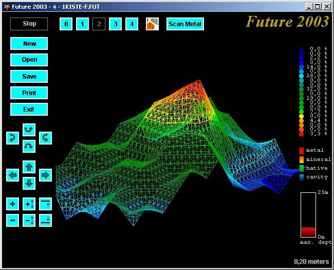Click the blue cavity legend swatch
Screen dimensions: 334x270
(302, 177)
